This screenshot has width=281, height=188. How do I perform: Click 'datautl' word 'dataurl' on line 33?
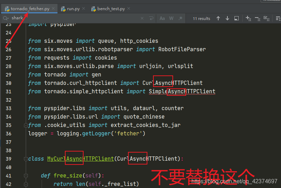click(144, 108)
